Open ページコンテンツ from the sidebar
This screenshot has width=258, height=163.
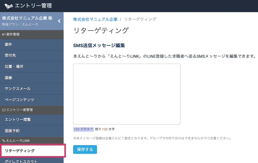19,100
